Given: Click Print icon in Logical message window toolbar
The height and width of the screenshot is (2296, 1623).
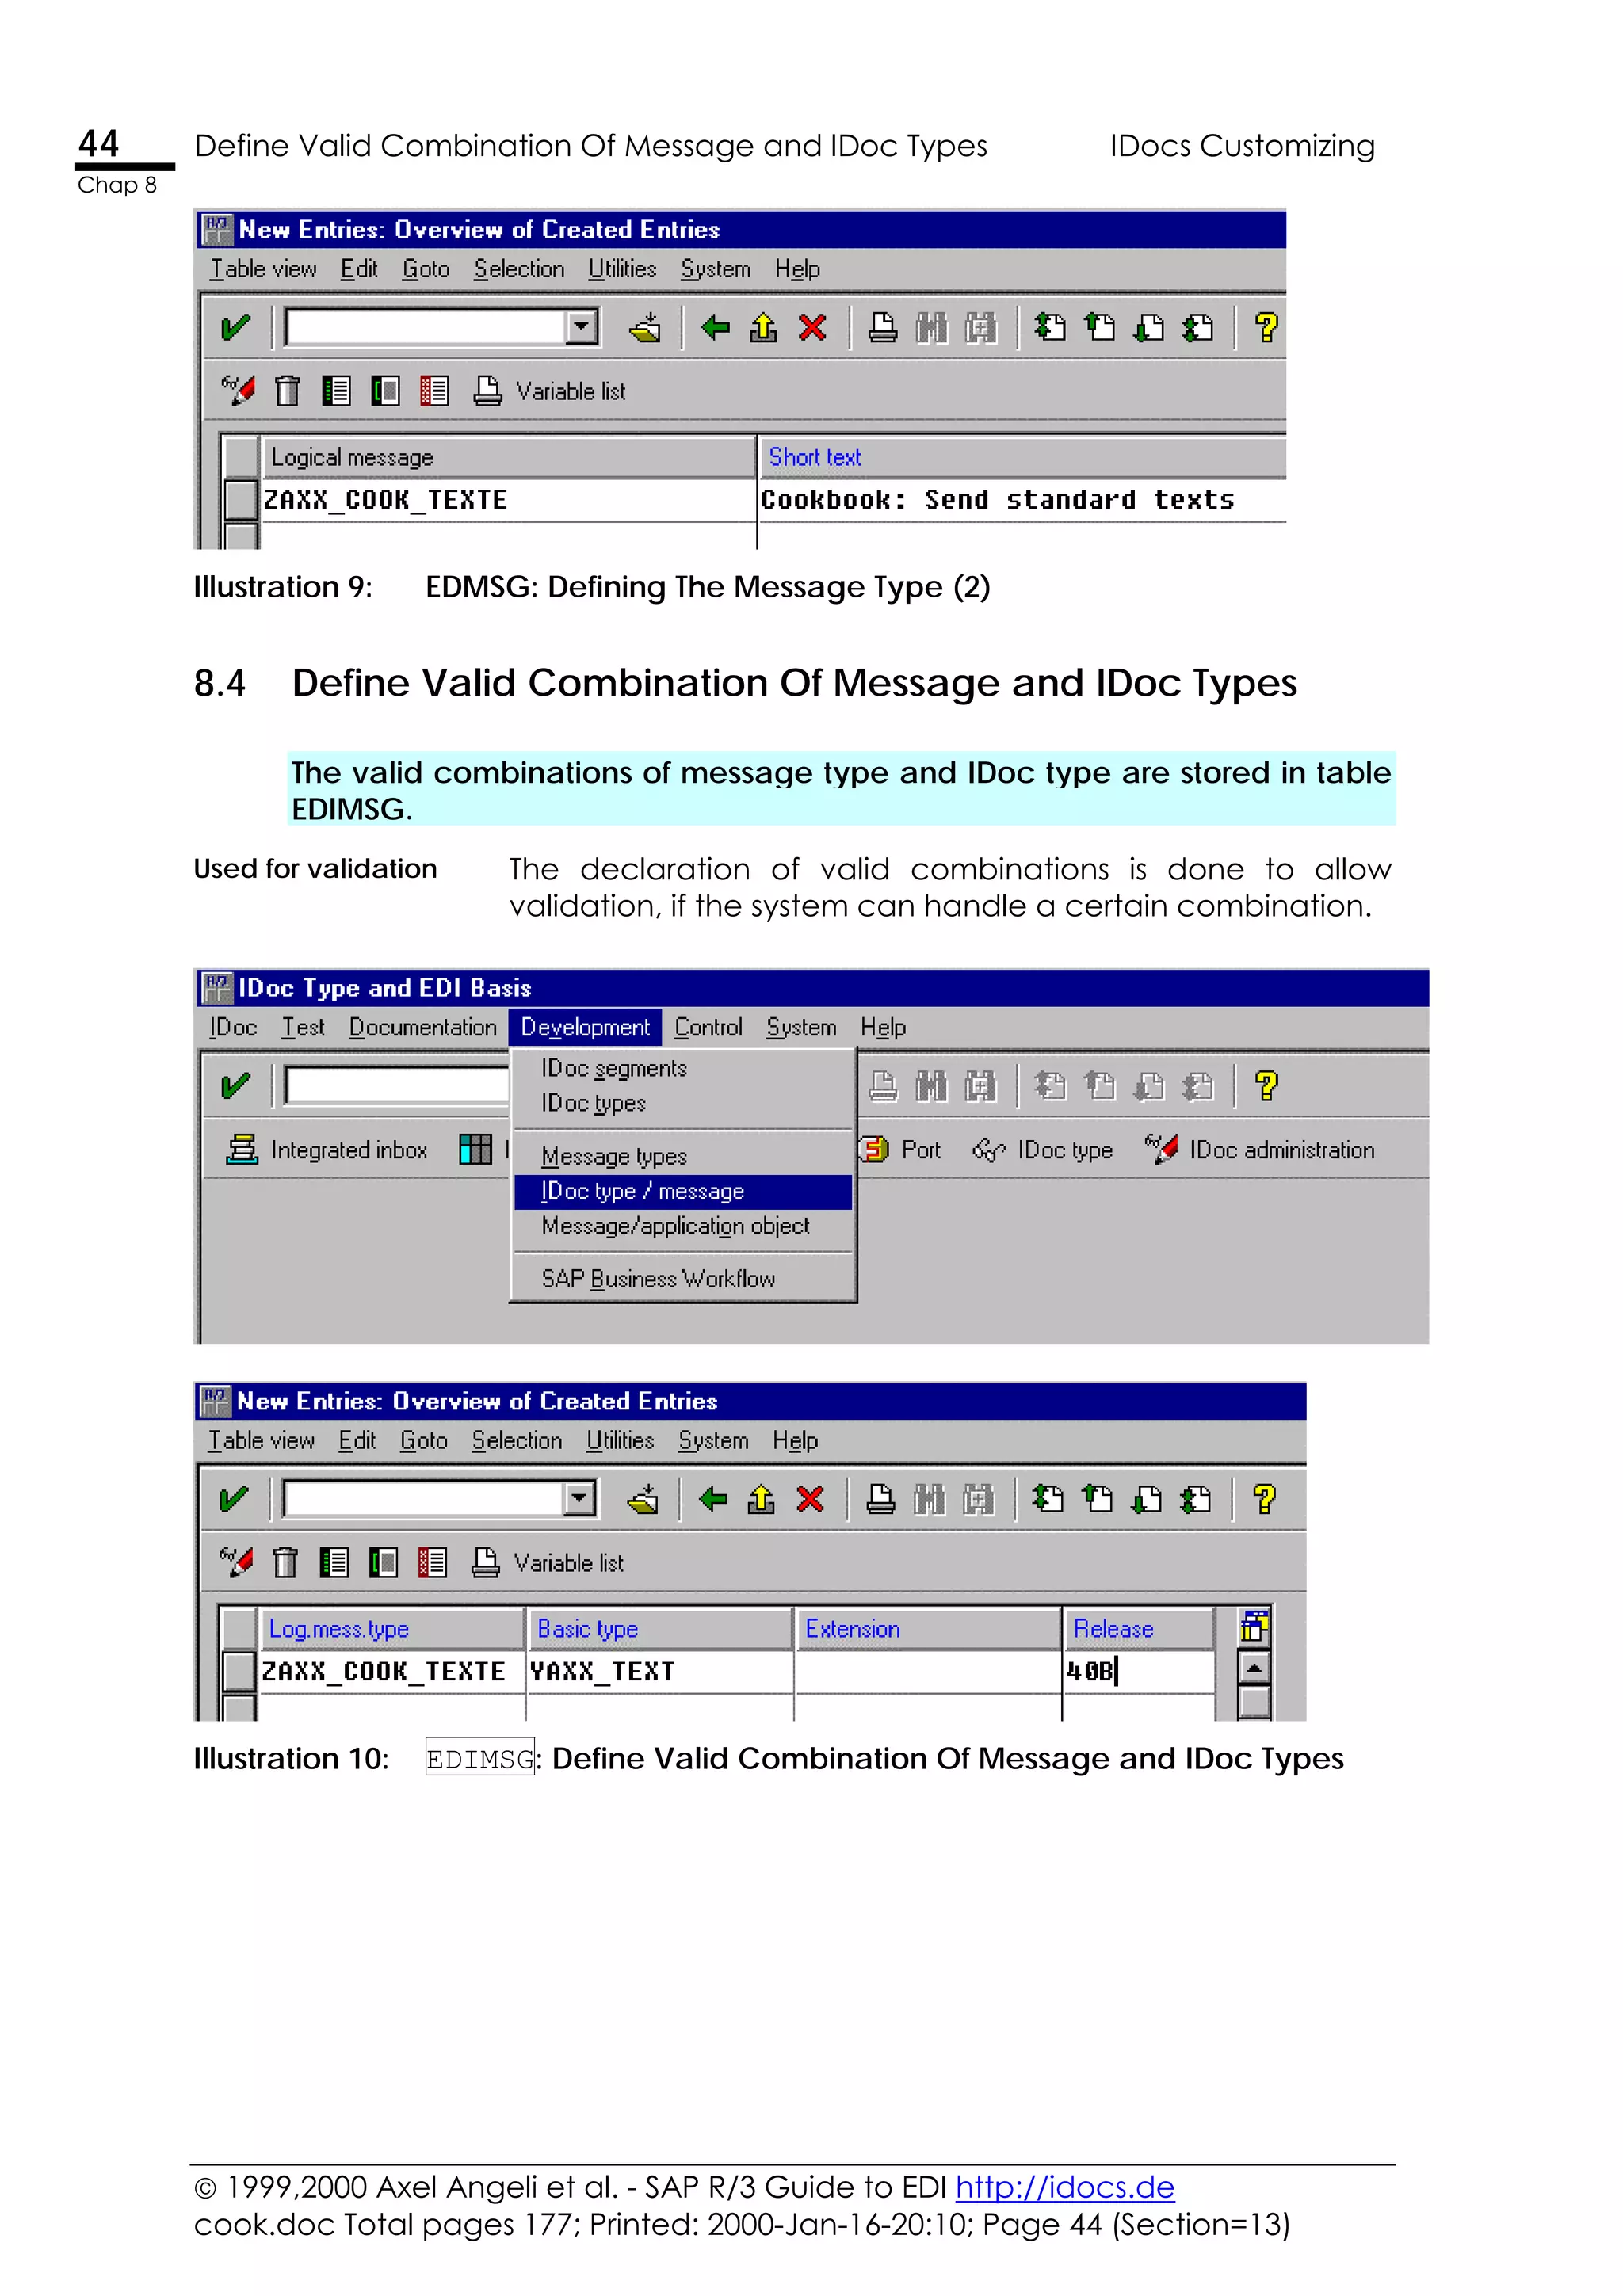Looking at the screenshot, I should (882, 328).
